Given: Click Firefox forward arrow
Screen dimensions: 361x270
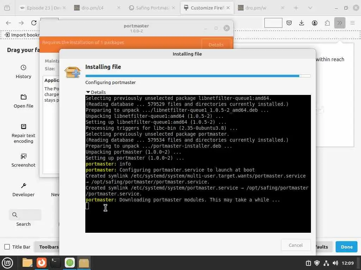Looking at the screenshot, I should [x=21, y=23].
